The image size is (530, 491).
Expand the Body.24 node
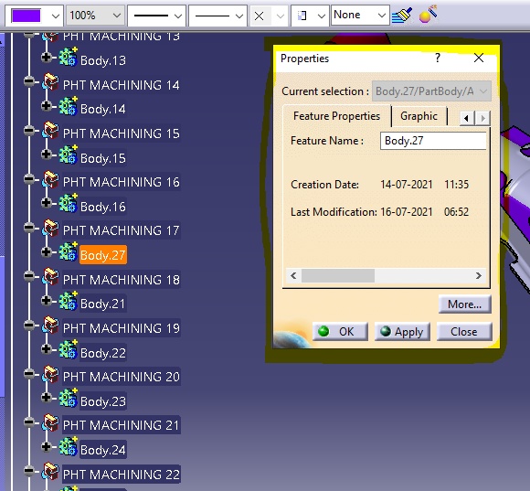(x=47, y=447)
